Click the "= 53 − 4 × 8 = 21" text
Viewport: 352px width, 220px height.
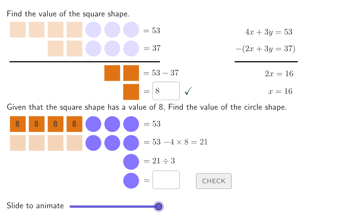(x=176, y=142)
